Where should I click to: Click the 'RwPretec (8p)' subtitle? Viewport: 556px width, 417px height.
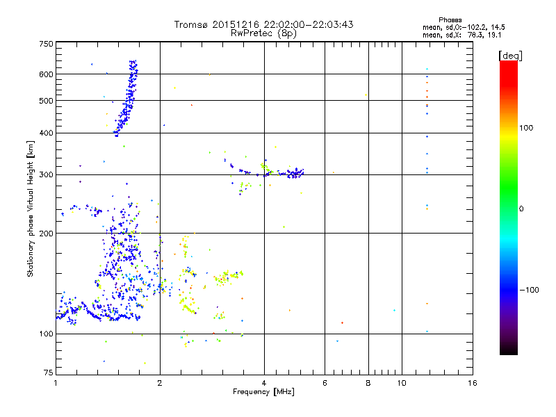tap(263, 33)
